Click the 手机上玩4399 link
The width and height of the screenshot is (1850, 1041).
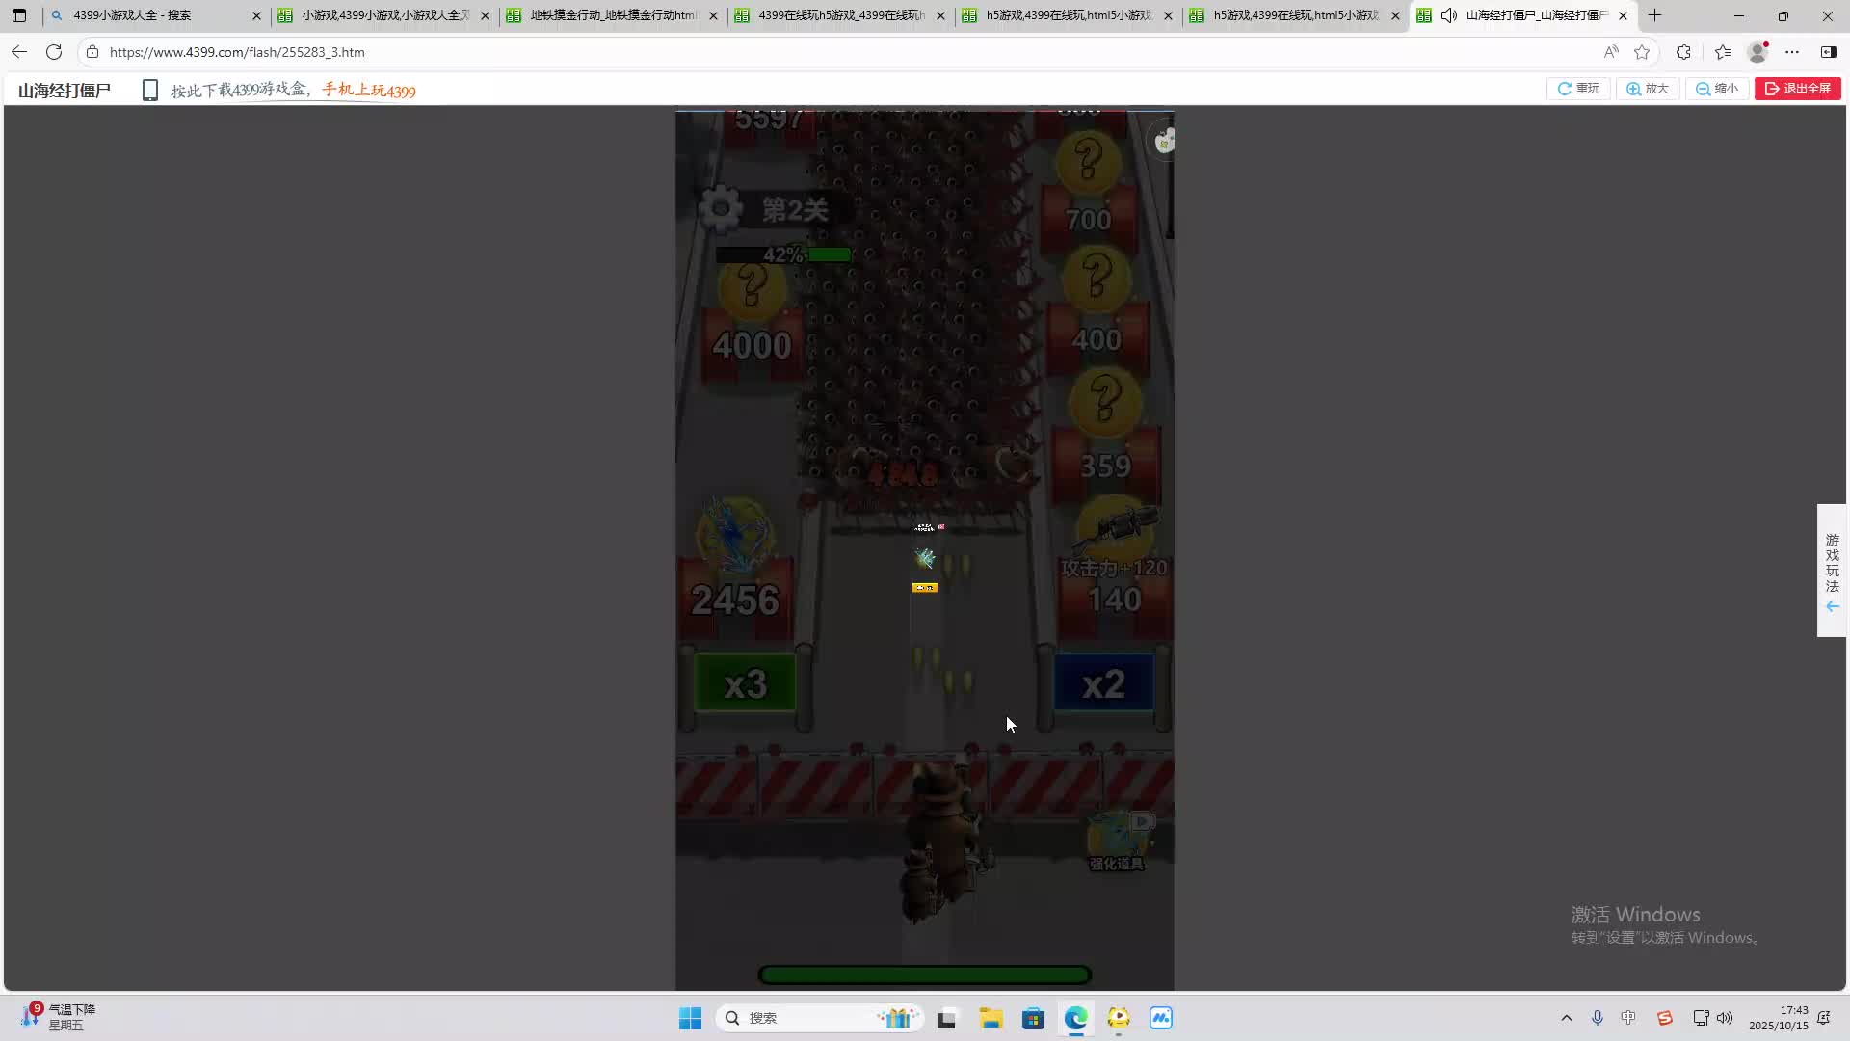tap(369, 91)
